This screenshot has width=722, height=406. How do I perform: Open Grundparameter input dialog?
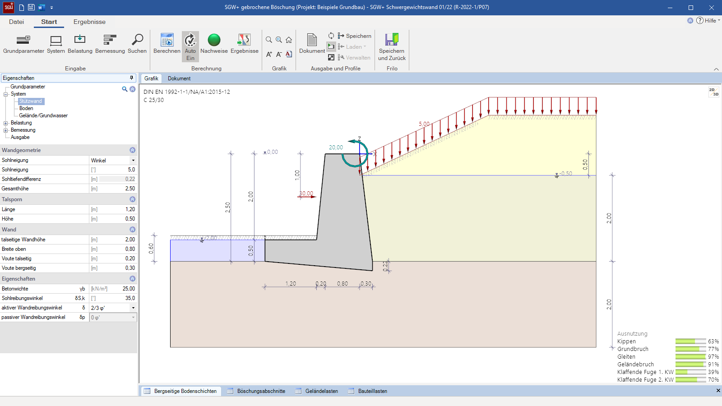[x=23, y=44]
